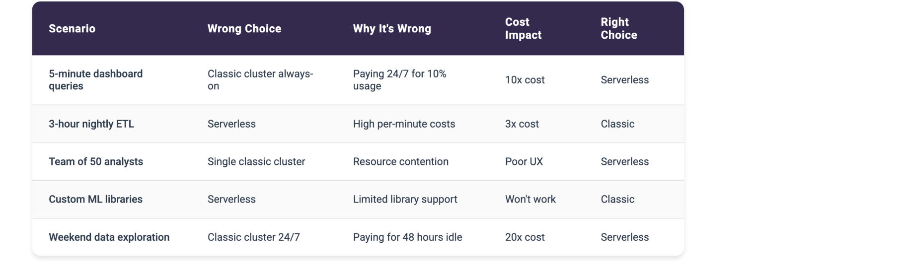908x278 pixels.
Task: Select the 3-hour nightly ETL cell
Action: 91,124
